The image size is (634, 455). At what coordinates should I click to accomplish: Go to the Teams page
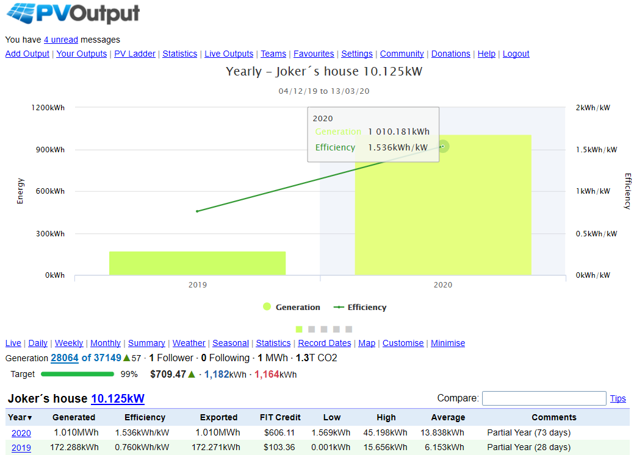coord(273,54)
